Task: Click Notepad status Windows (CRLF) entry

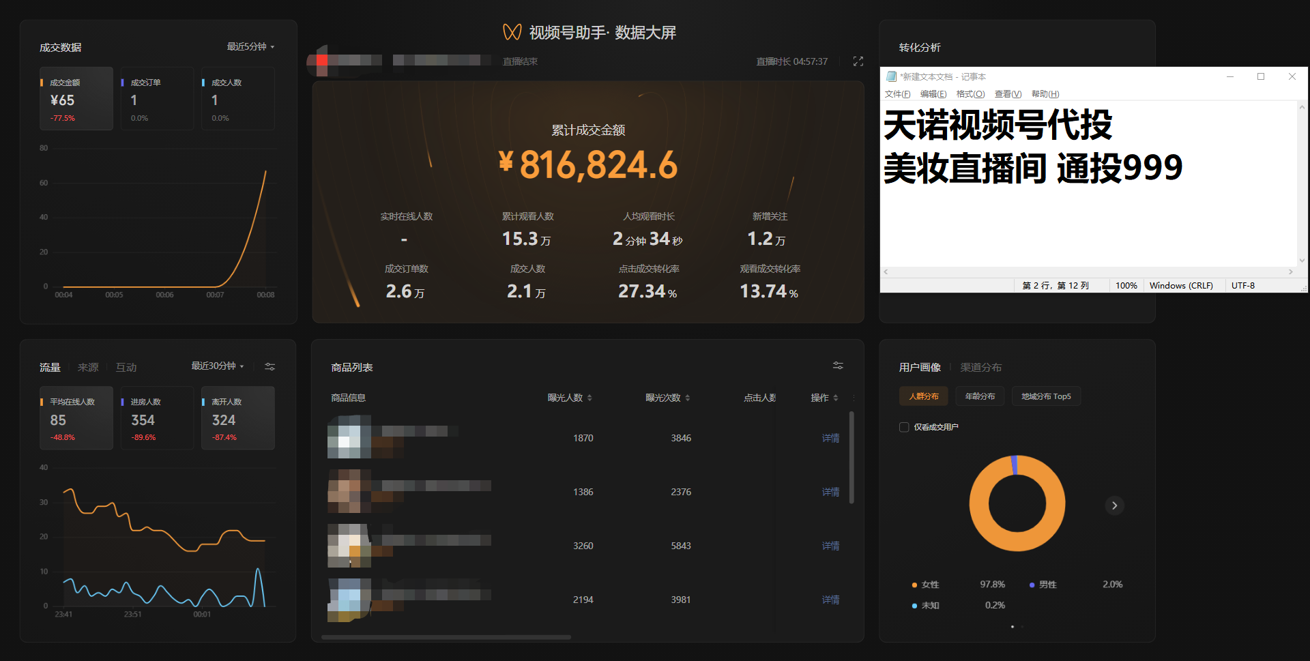Action: [1181, 286]
